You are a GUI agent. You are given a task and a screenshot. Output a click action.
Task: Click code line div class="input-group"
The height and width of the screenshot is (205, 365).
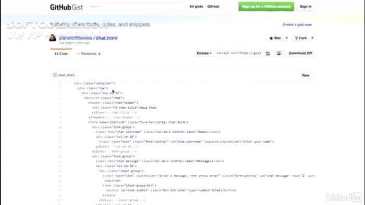click(x=121, y=171)
